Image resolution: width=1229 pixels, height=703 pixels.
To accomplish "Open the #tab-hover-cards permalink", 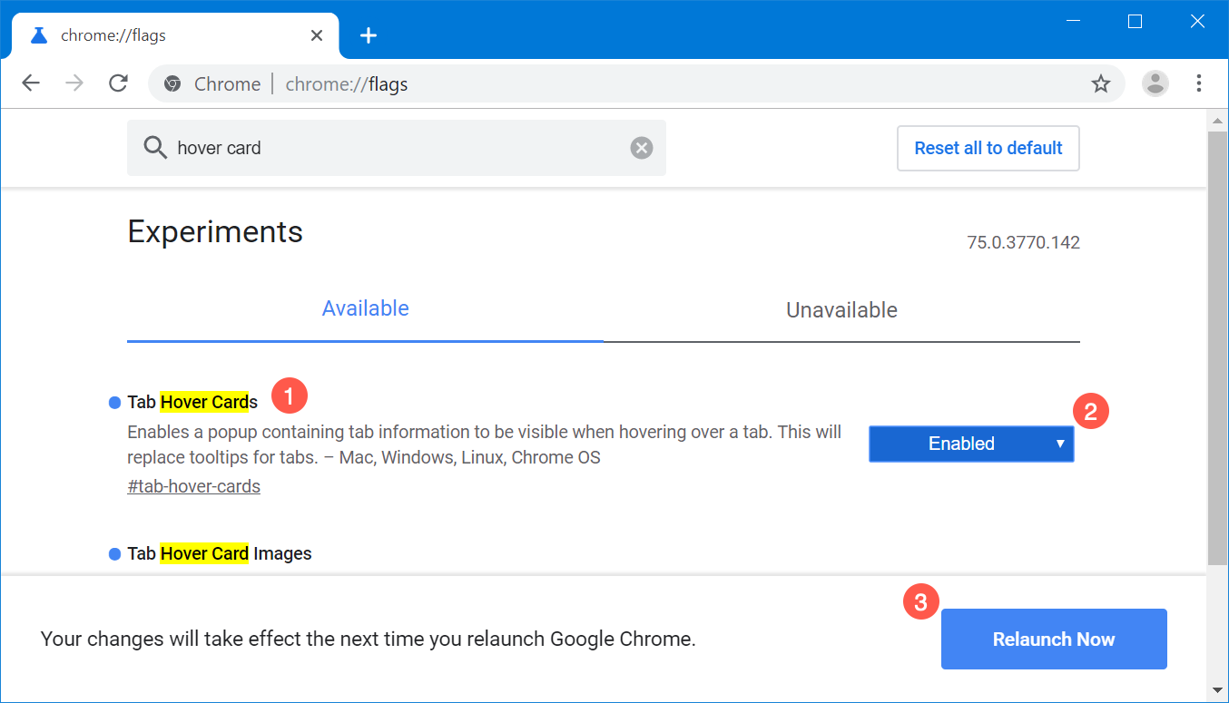I will click(x=193, y=485).
